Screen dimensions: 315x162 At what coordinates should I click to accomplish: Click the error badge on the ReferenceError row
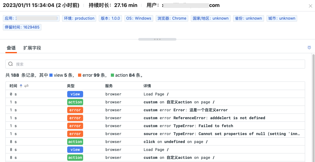(x=75, y=118)
